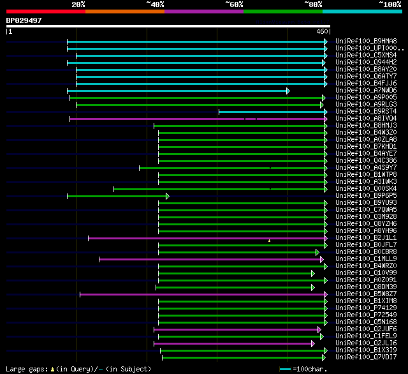This screenshot has height=374, width=408.
Task: Click the arrowhead ending UniRef100_B9P6P5 alignment
Action: (168, 196)
